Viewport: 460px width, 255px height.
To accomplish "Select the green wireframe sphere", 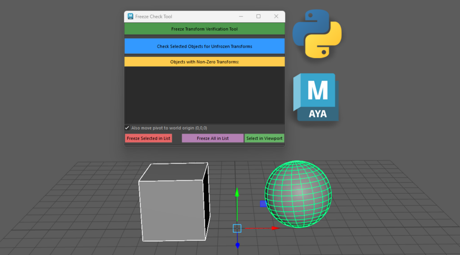I will tap(298, 194).
